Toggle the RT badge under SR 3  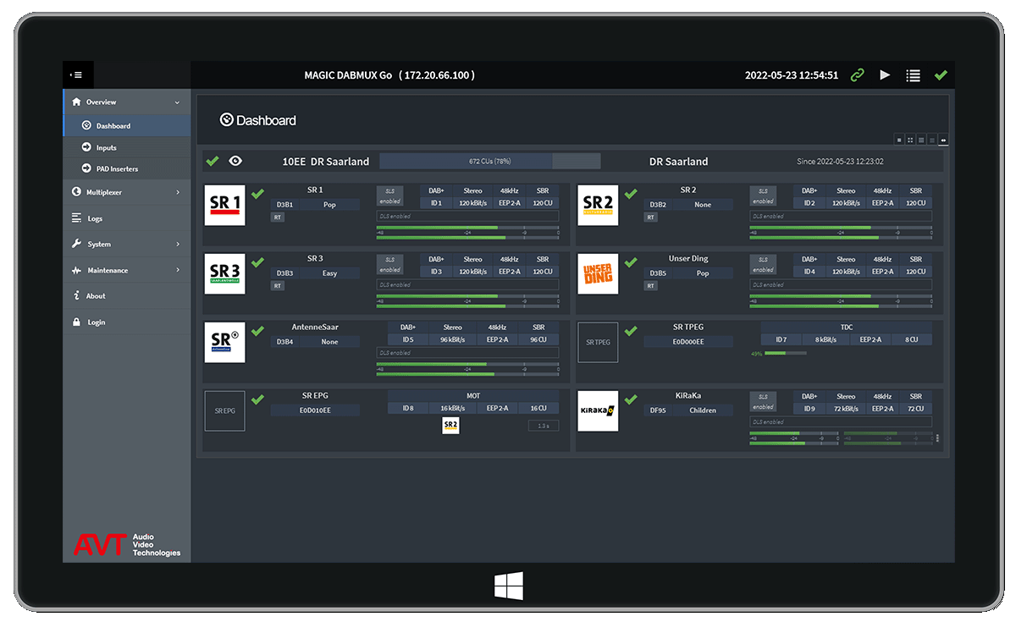[277, 286]
